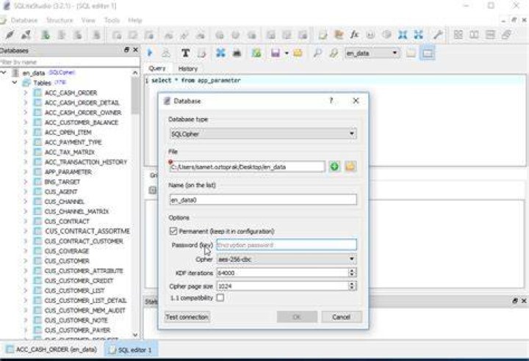Open the SQL function editor (fx) icon
529x361 pixels.
click(x=354, y=34)
